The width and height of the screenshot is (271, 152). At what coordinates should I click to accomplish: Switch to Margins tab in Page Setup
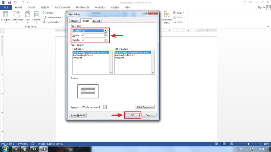coord(75,21)
